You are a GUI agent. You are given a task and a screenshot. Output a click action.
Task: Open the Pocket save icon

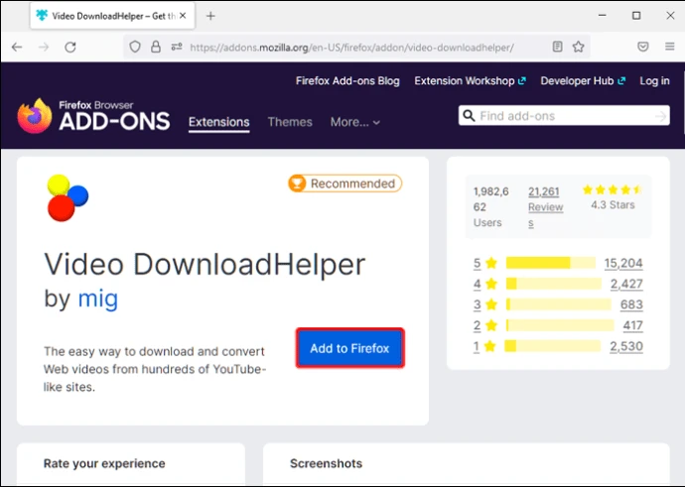point(643,47)
